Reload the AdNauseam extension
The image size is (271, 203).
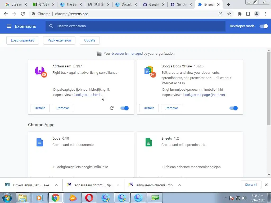point(112,108)
